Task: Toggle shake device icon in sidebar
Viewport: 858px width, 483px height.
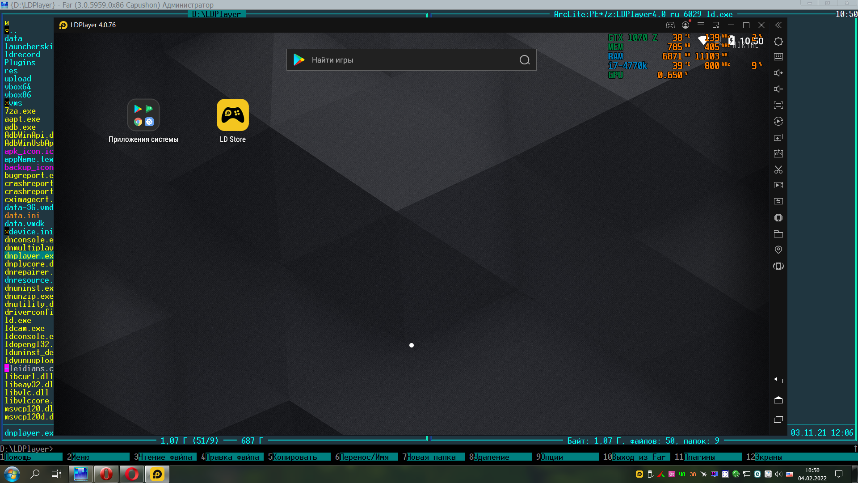Action: [778, 218]
